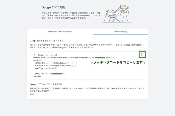Click the Google tag (gtag.js) comment line

[47, 55]
